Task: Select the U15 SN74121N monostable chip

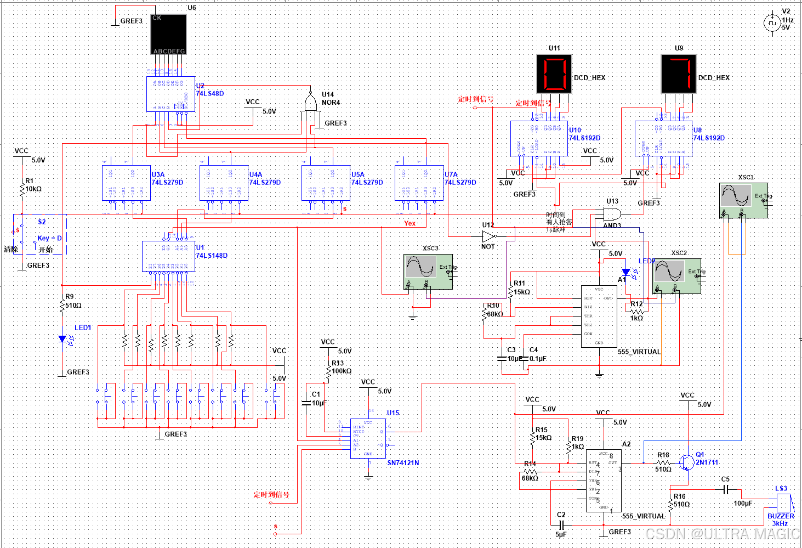Action: (368, 438)
